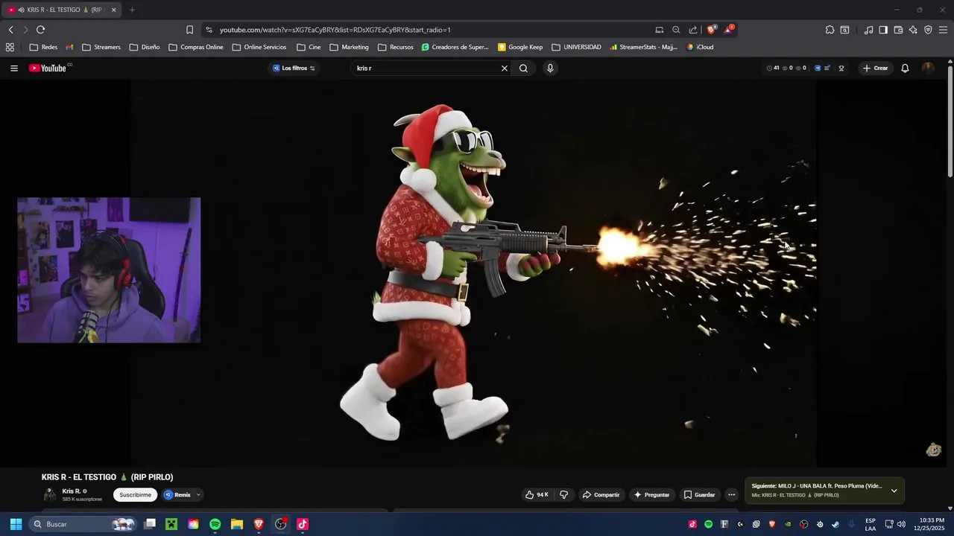The image size is (954, 536).
Task: Open the browser main menu icon
Action: click(943, 30)
